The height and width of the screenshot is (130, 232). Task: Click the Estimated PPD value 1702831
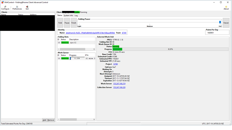click(115, 59)
